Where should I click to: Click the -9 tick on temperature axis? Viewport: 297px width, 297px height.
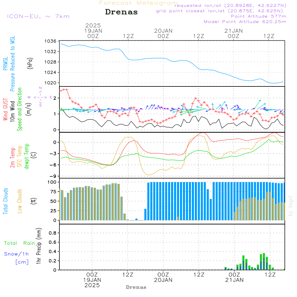(53, 176)
